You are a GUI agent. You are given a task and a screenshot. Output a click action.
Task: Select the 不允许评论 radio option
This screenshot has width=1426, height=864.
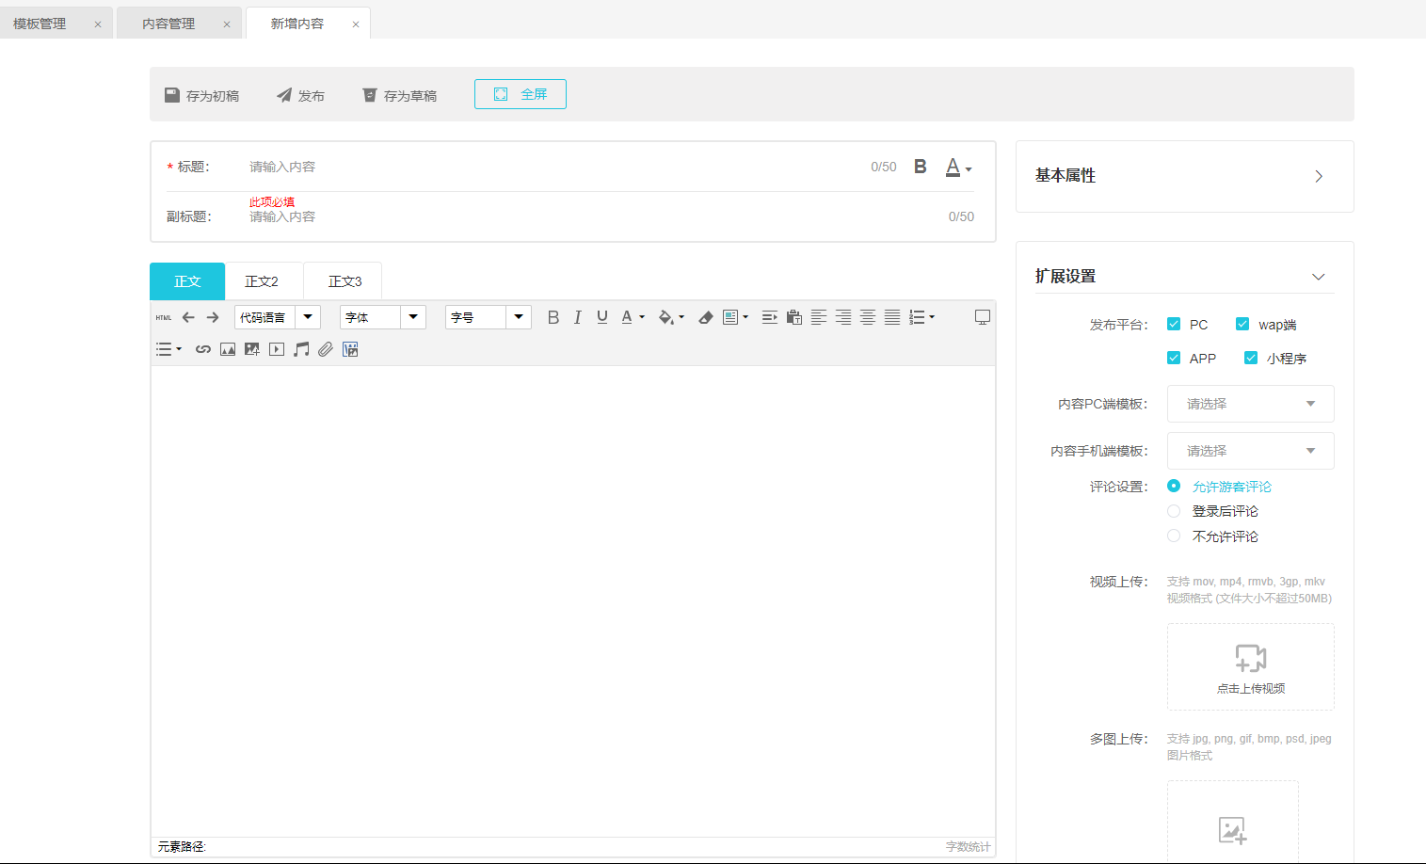[x=1174, y=536]
